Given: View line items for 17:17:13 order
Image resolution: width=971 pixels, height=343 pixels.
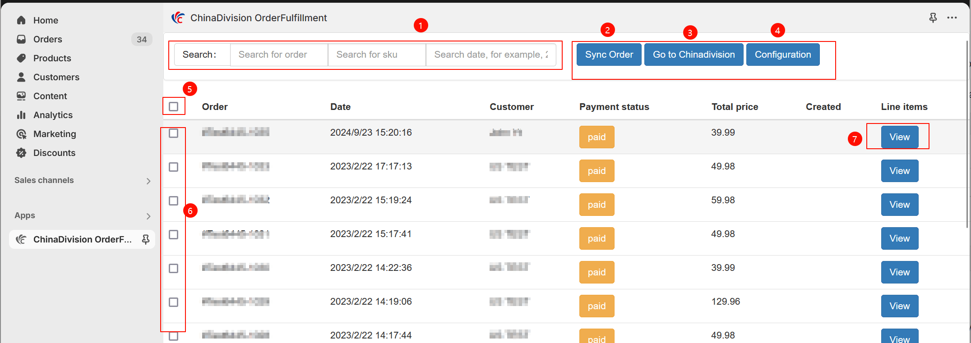Looking at the screenshot, I should point(900,171).
